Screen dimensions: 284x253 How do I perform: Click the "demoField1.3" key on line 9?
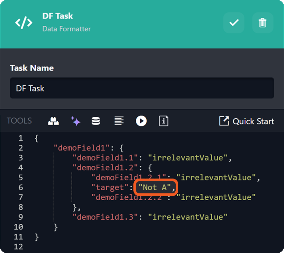tap(106, 217)
